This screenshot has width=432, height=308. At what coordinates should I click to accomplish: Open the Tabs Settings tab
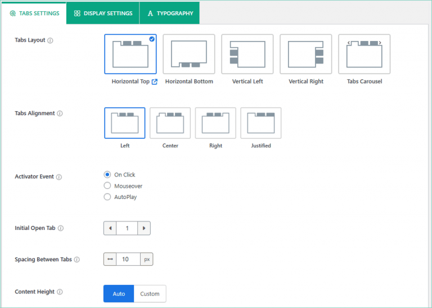pyautogui.click(x=34, y=13)
